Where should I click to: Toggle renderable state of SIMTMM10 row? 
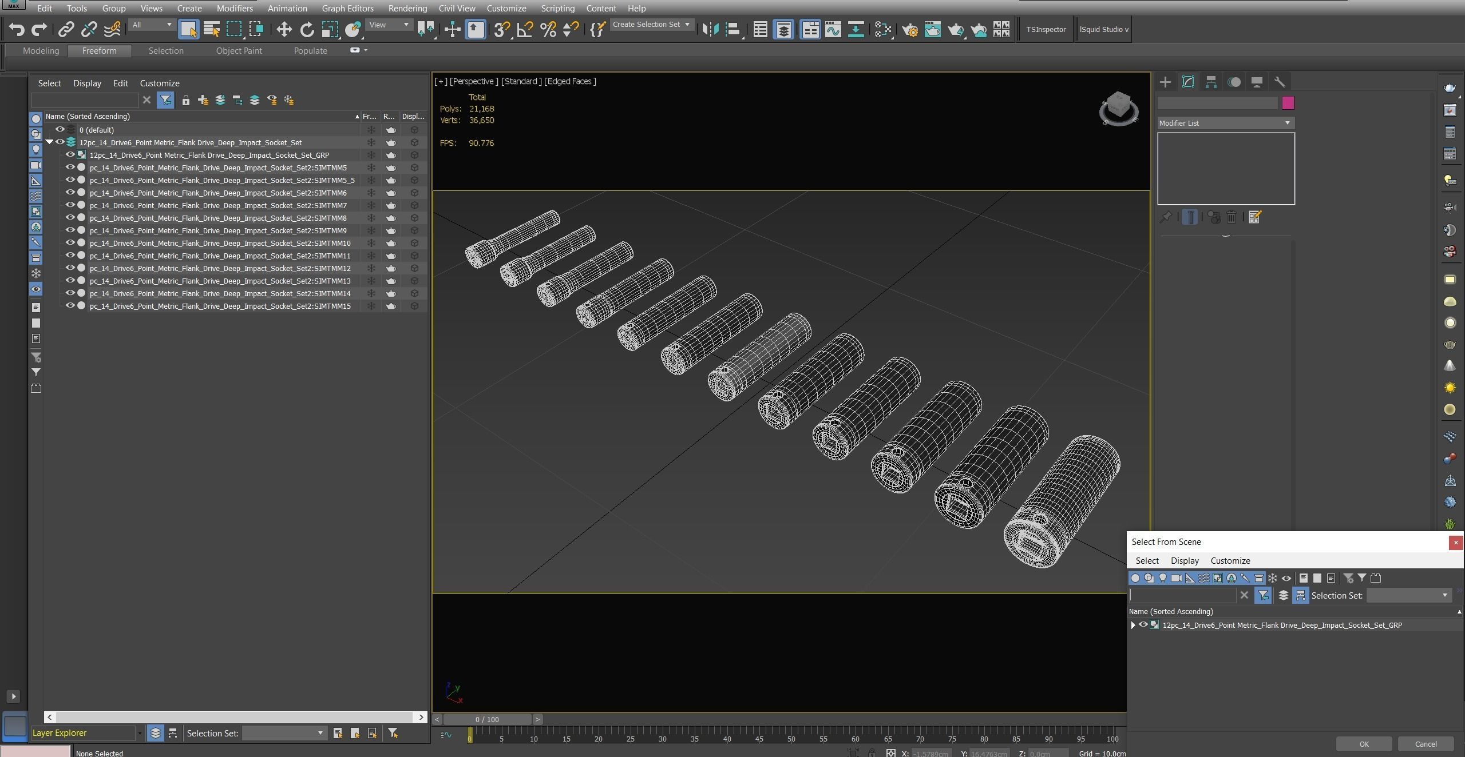pos(391,243)
